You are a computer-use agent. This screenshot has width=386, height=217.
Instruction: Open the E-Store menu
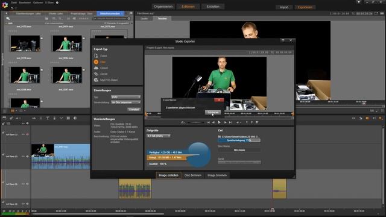tap(49, 2)
